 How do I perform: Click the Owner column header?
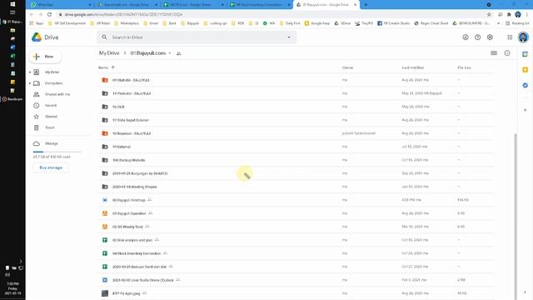coord(347,67)
